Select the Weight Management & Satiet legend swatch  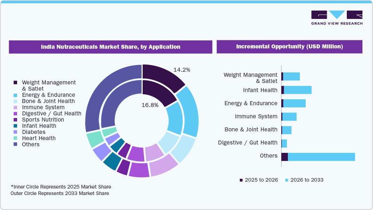[x=15, y=83]
